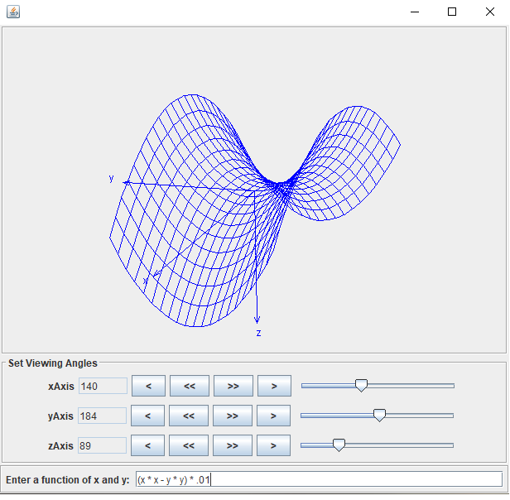This screenshot has height=500, width=510.
Task: Click the zAxis single-step increase '>' button
Action: (x=273, y=445)
